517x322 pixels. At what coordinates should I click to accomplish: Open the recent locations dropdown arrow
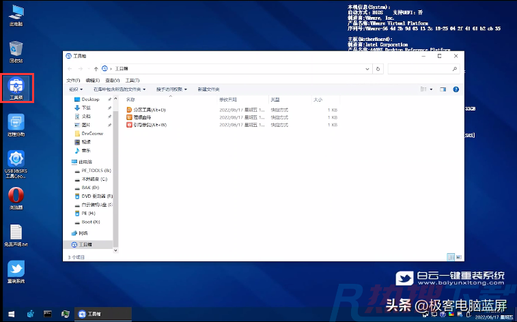point(89,69)
